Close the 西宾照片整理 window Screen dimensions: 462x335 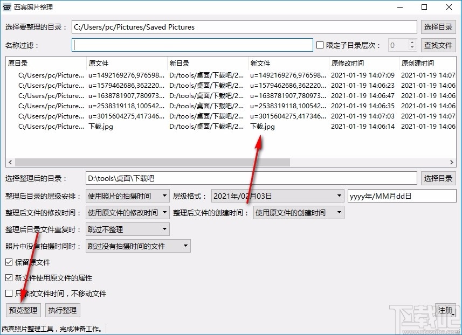pyautogui.click(x=449, y=7)
